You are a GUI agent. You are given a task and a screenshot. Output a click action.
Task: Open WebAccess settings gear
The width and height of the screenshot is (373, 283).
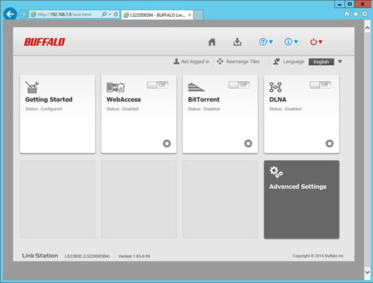point(167,143)
